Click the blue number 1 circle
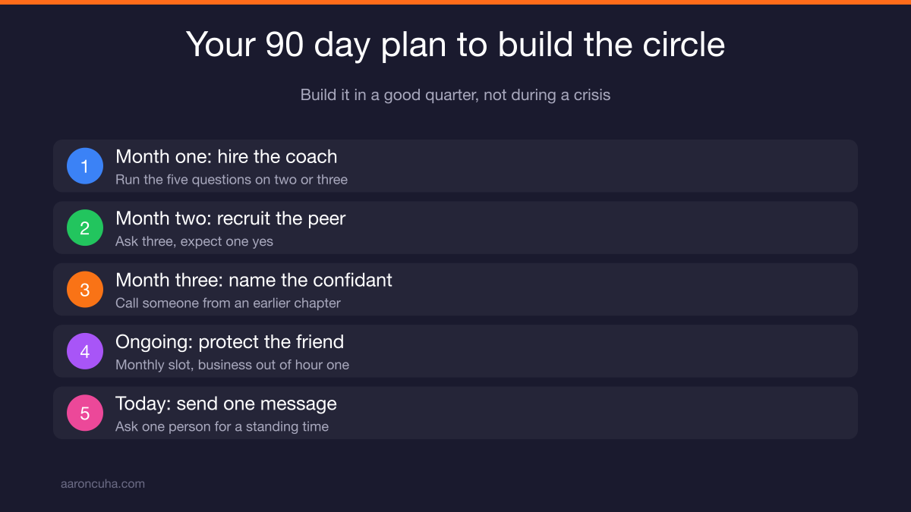The height and width of the screenshot is (512, 911). click(85, 166)
